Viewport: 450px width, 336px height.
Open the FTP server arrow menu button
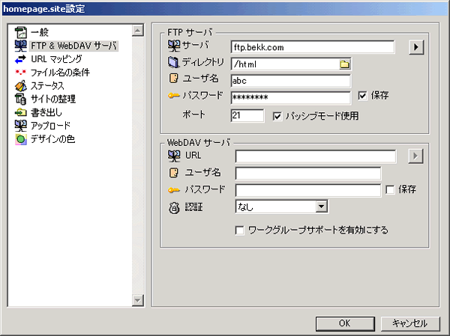(x=416, y=47)
